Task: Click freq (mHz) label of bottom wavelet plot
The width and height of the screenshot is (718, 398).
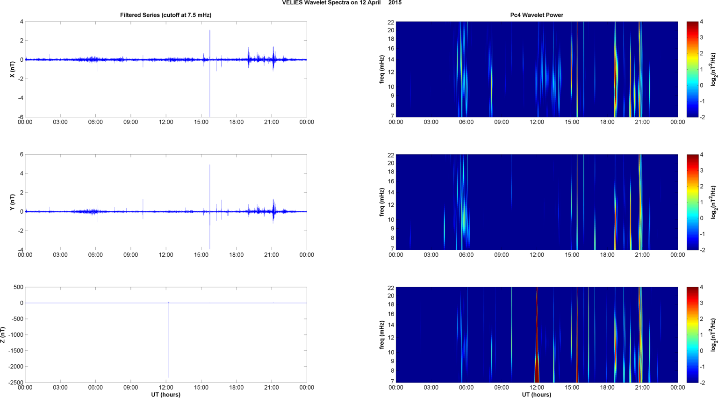Action: tap(382, 335)
